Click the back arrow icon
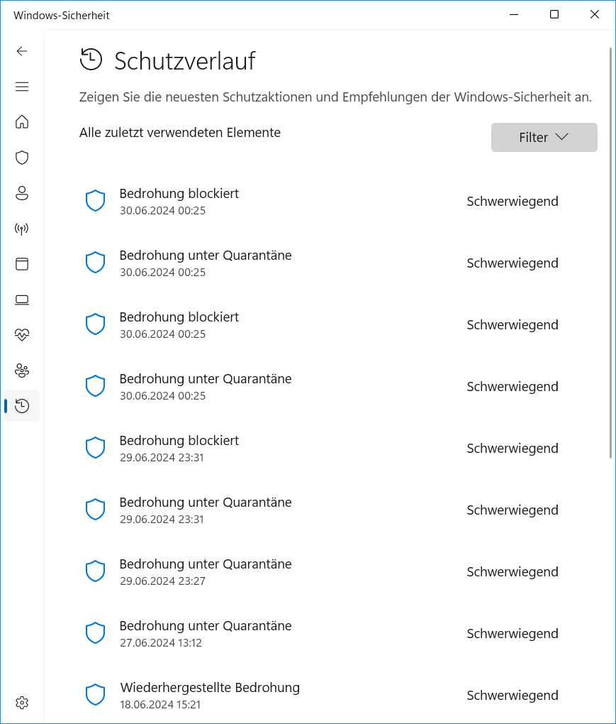 click(x=22, y=51)
